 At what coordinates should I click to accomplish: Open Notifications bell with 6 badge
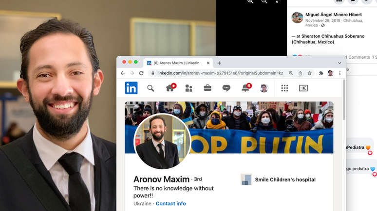click(245, 88)
